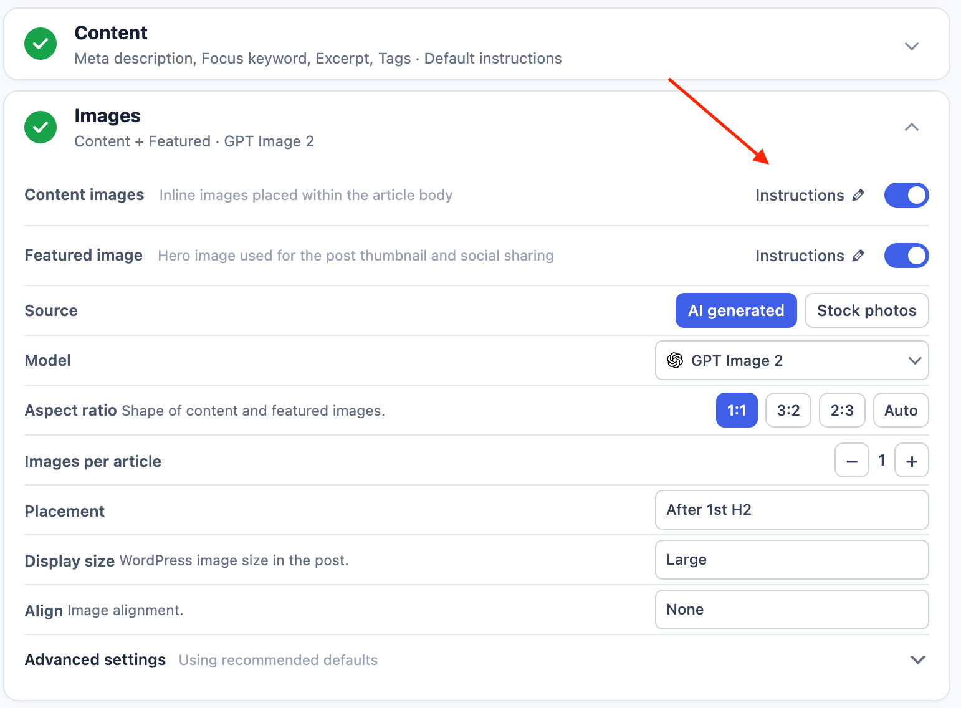Click the Images per article value 1

882,460
